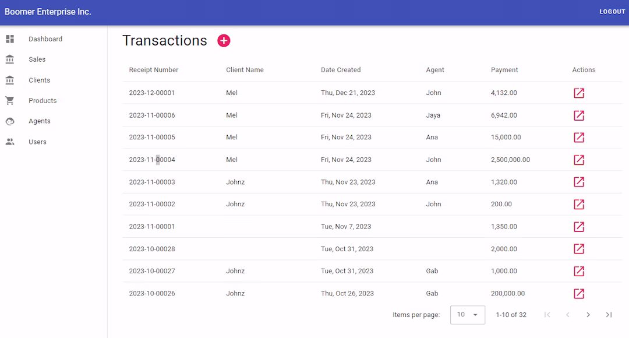629x338 pixels.
Task: Click the Products cart icon
Action: 10,101
